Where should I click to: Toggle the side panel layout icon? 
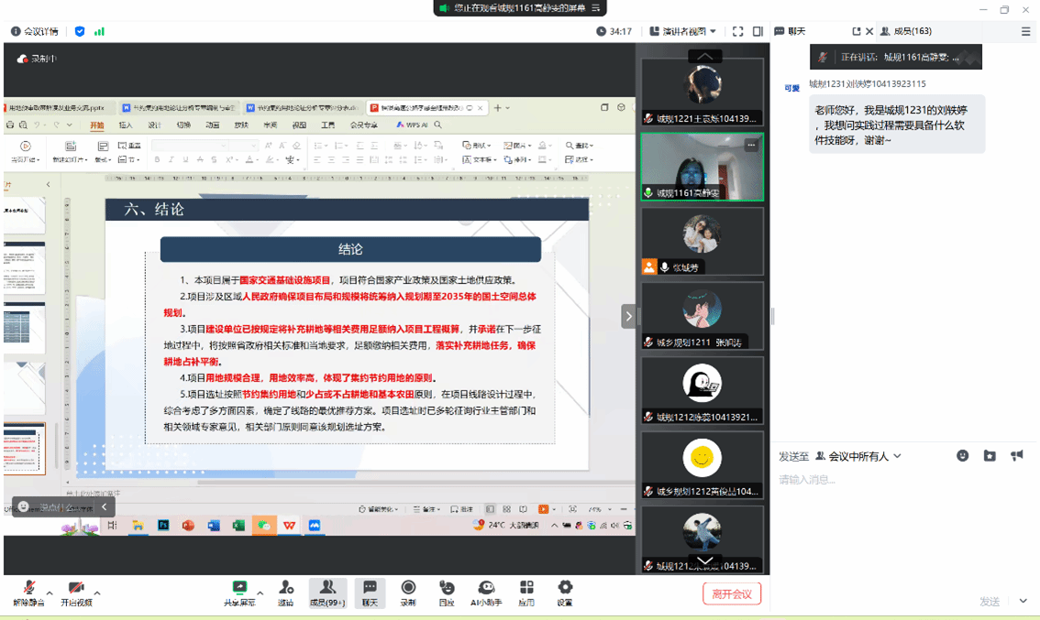pyautogui.click(x=758, y=31)
